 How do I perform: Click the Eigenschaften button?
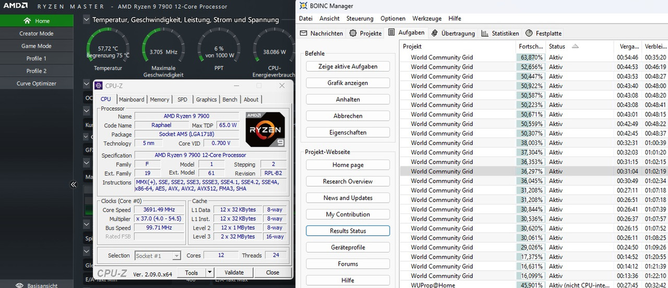pos(348,133)
